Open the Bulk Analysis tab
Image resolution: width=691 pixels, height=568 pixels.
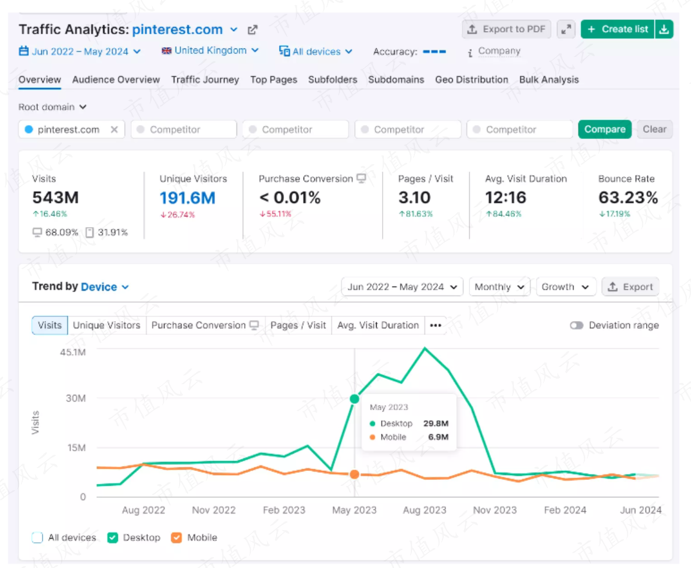point(548,80)
